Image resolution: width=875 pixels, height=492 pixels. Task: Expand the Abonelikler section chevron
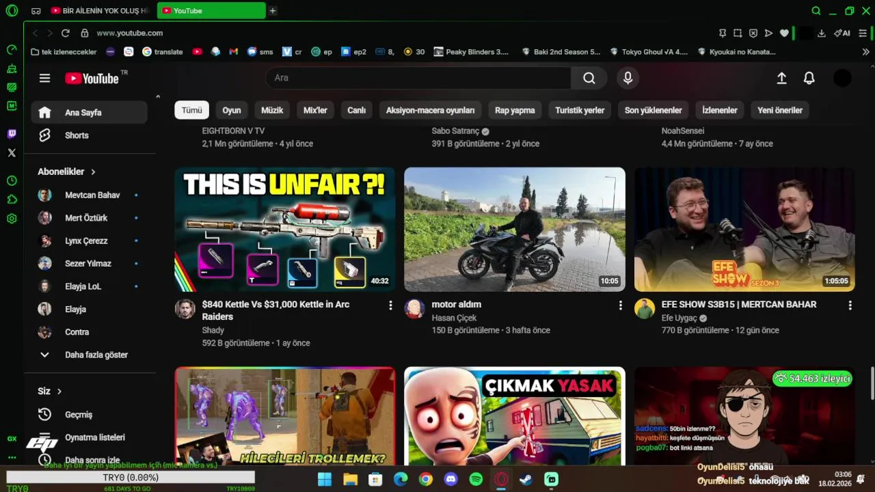pyautogui.click(x=93, y=172)
